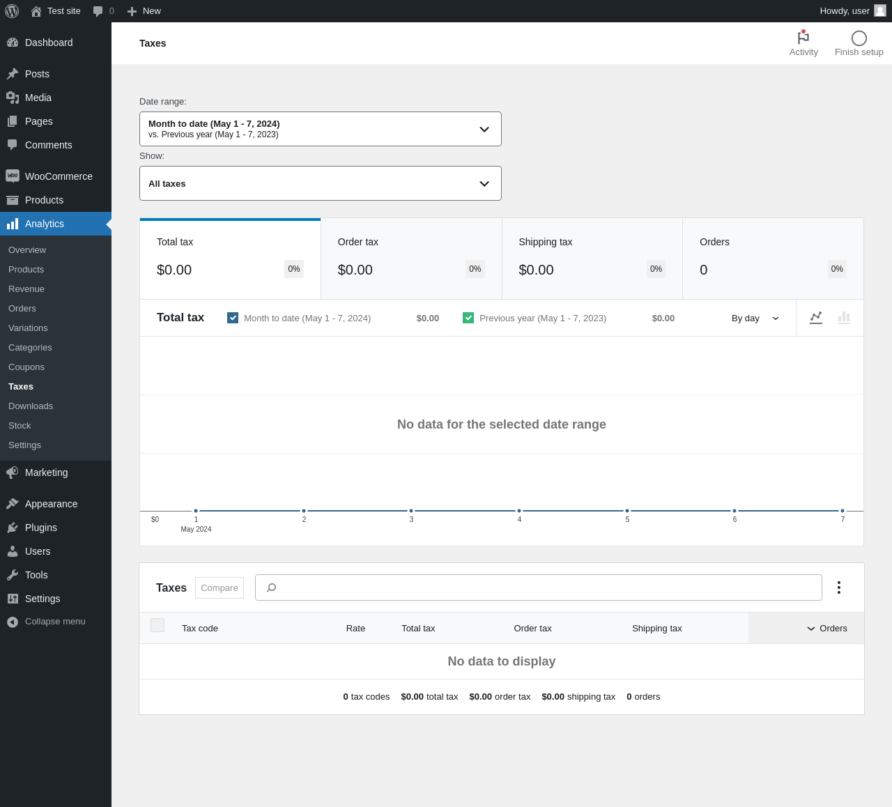Uncheck the Month to date legend checkbox

coord(233,318)
